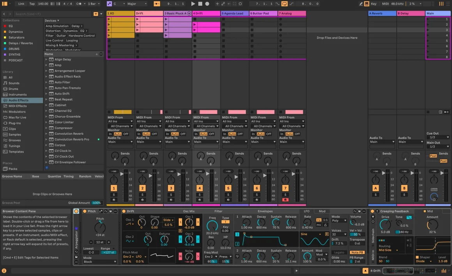452x276 pixels.
Task: Open the Arpeggiator Mode dropdown showing Block
Action: pos(100,261)
